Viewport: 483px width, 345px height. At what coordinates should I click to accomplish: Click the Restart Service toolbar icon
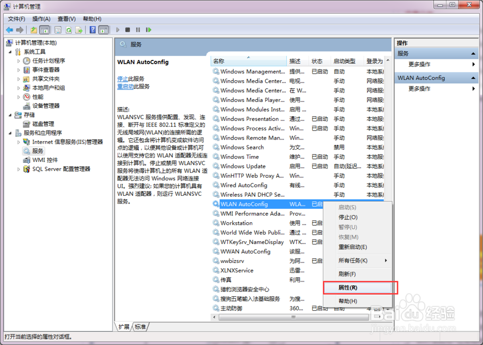tap(148, 30)
